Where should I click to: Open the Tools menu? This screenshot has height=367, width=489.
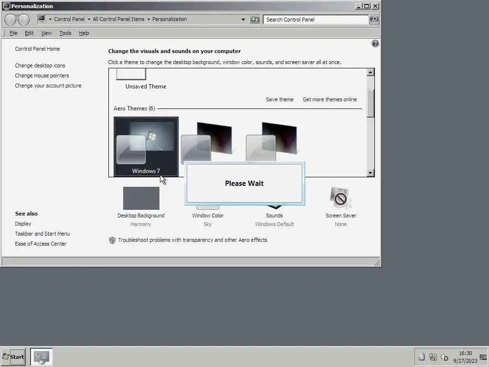(x=65, y=33)
